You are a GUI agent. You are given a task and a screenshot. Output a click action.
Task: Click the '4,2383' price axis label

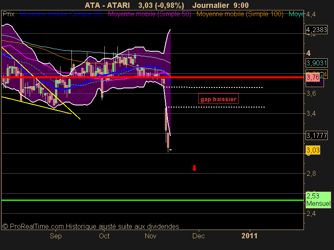click(x=316, y=30)
